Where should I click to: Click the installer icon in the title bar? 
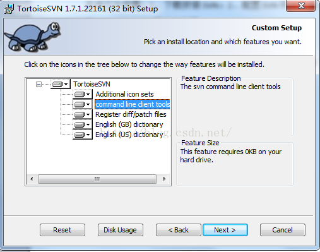[x=9, y=9]
